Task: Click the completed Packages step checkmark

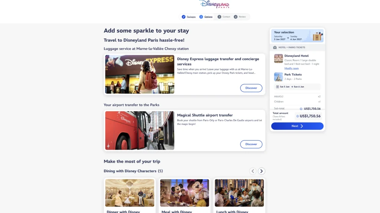Action: (x=183, y=17)
